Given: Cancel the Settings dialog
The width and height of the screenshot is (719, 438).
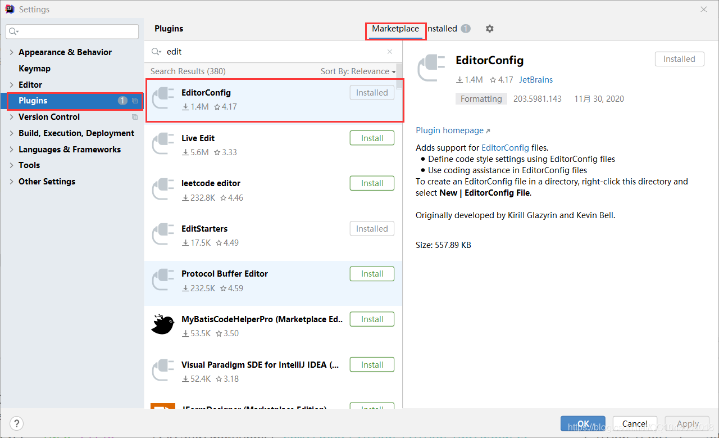Looking at the screenshot, I should tap(635, 423).
